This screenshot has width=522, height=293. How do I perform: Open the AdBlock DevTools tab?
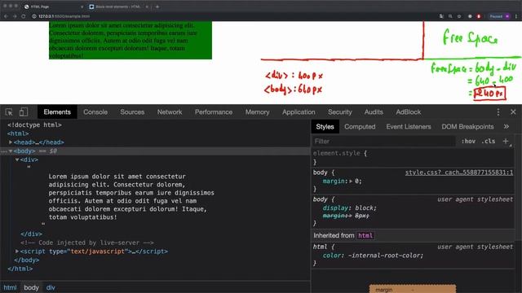point(409,112)
